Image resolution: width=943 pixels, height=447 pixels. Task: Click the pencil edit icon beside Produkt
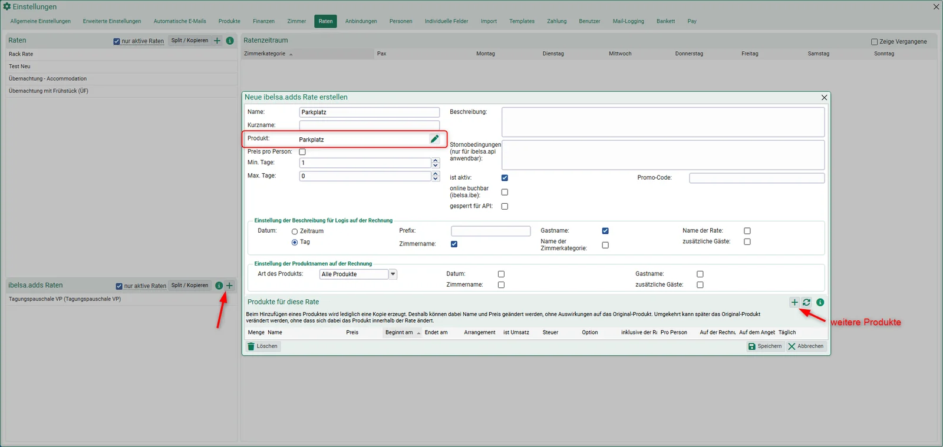click(x=434, y=139)
